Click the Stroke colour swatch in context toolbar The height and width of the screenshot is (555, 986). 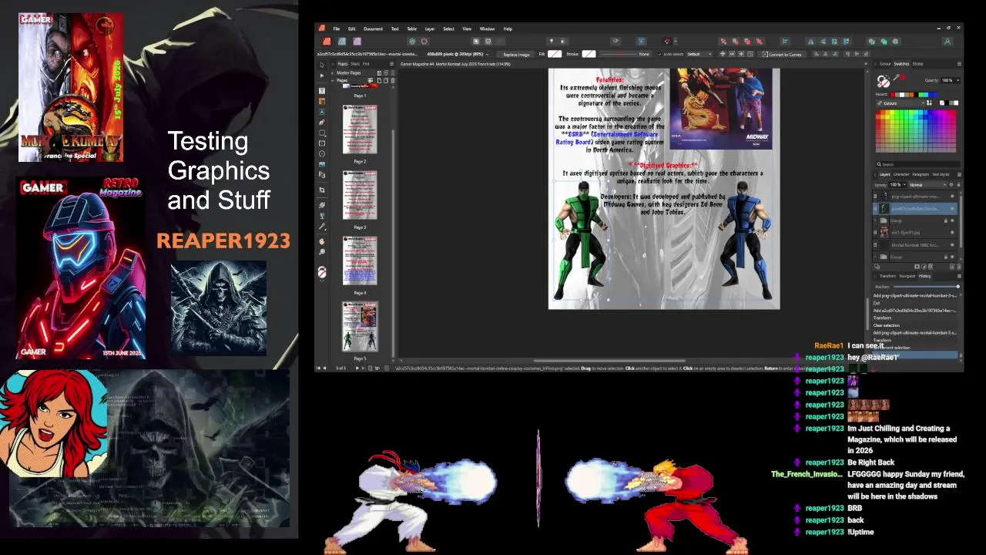pos(589,54)
